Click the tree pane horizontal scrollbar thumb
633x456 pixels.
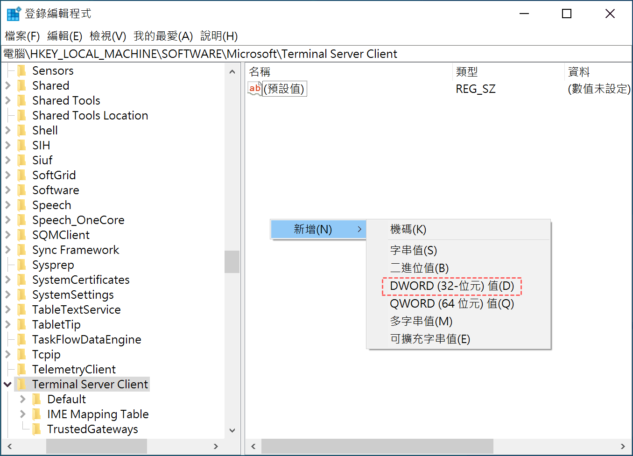(x=97, y=446)
